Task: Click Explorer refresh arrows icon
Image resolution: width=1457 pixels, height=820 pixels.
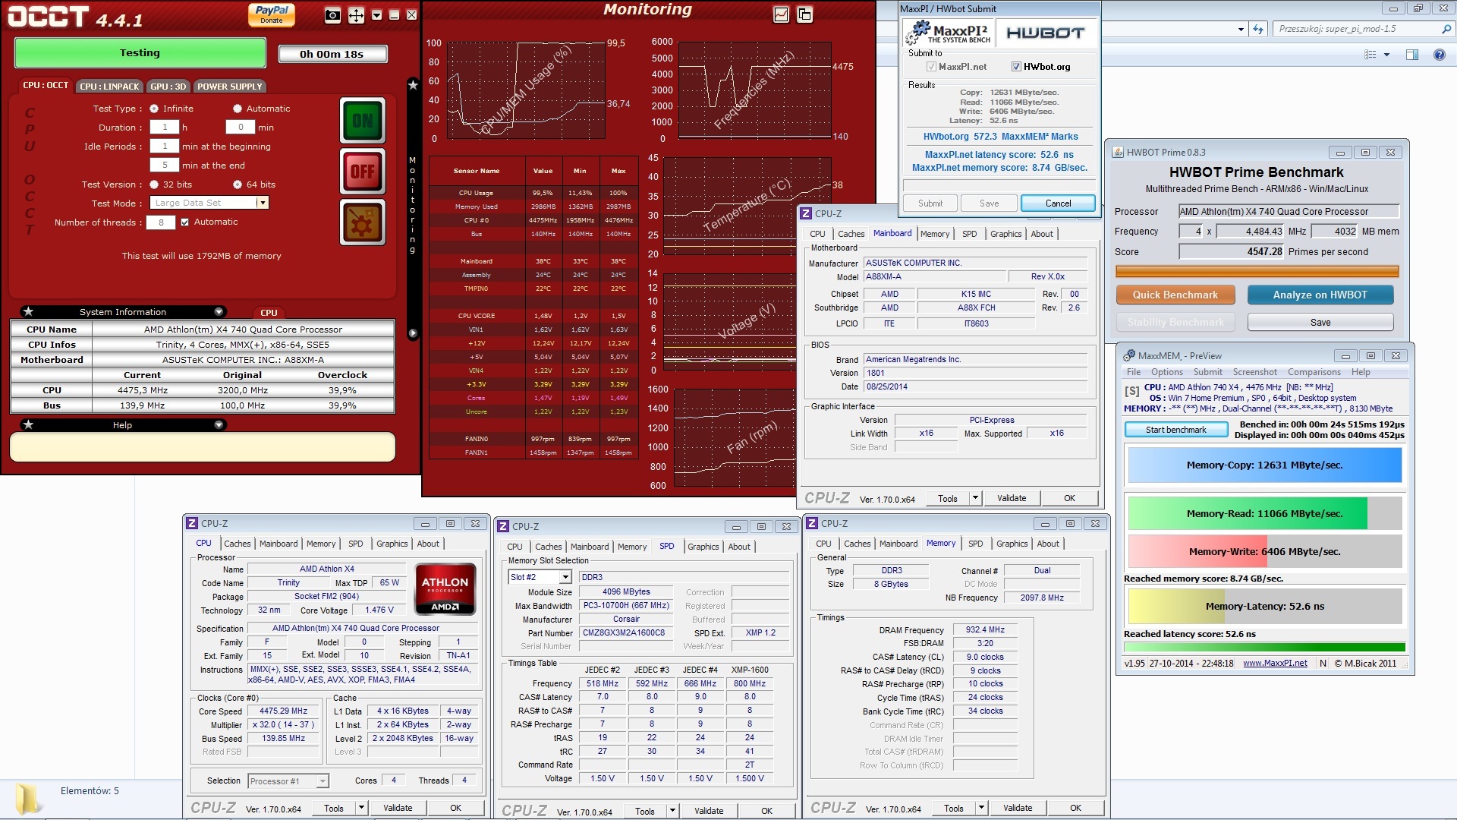Action: (1258, 29)
